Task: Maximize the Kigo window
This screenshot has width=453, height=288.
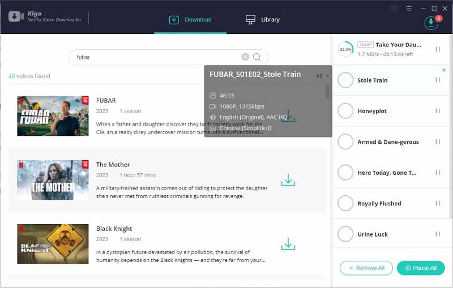Action: click(x=434, y=8)
